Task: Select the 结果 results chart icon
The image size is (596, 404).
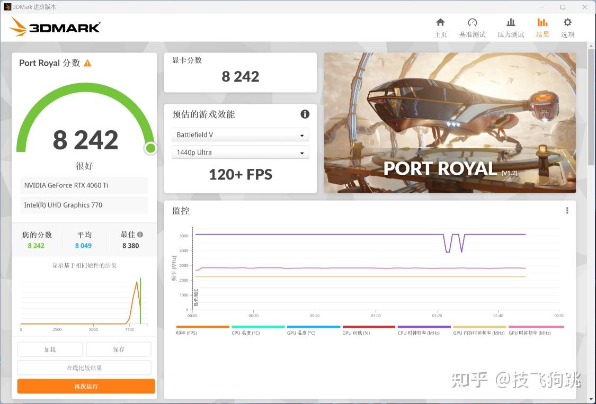Action: click(x=542, y=22)
